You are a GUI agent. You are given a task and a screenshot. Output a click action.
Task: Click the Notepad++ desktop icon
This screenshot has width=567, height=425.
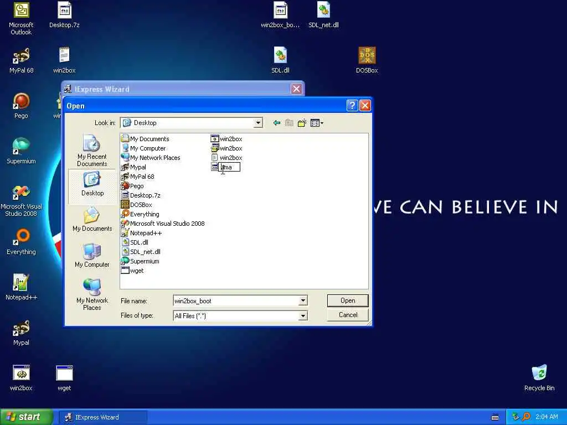(x=21, y=287)
